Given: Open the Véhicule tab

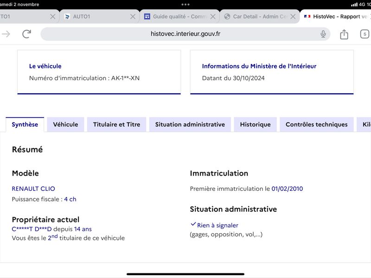Looking at the screenshot, I should pyautogui.click(x=65, y=125).
